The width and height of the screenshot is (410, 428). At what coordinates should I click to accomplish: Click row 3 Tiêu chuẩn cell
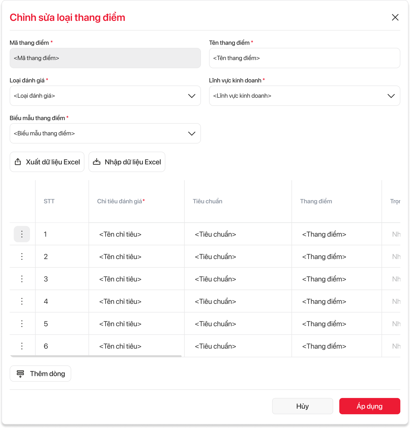[x=215, y=279]
